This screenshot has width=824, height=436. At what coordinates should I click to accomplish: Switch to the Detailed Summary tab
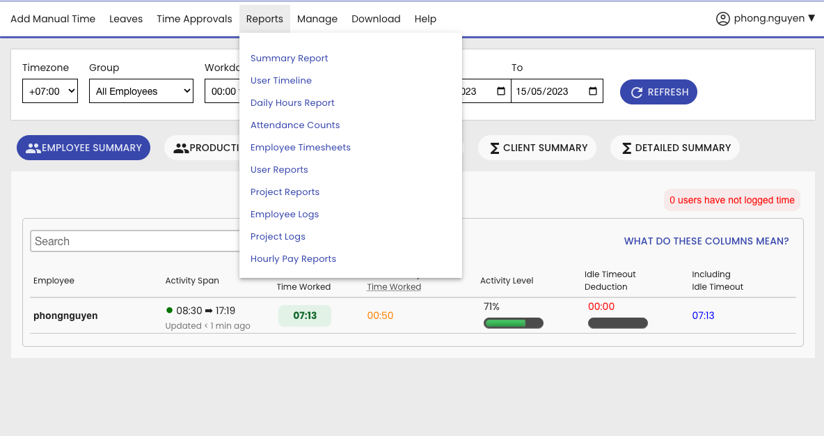[674, 148]
